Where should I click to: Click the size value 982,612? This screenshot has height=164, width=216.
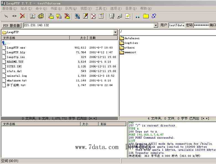tap(80, 48)
